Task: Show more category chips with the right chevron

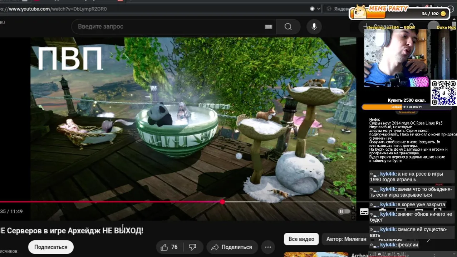Action: coord(428,239)
